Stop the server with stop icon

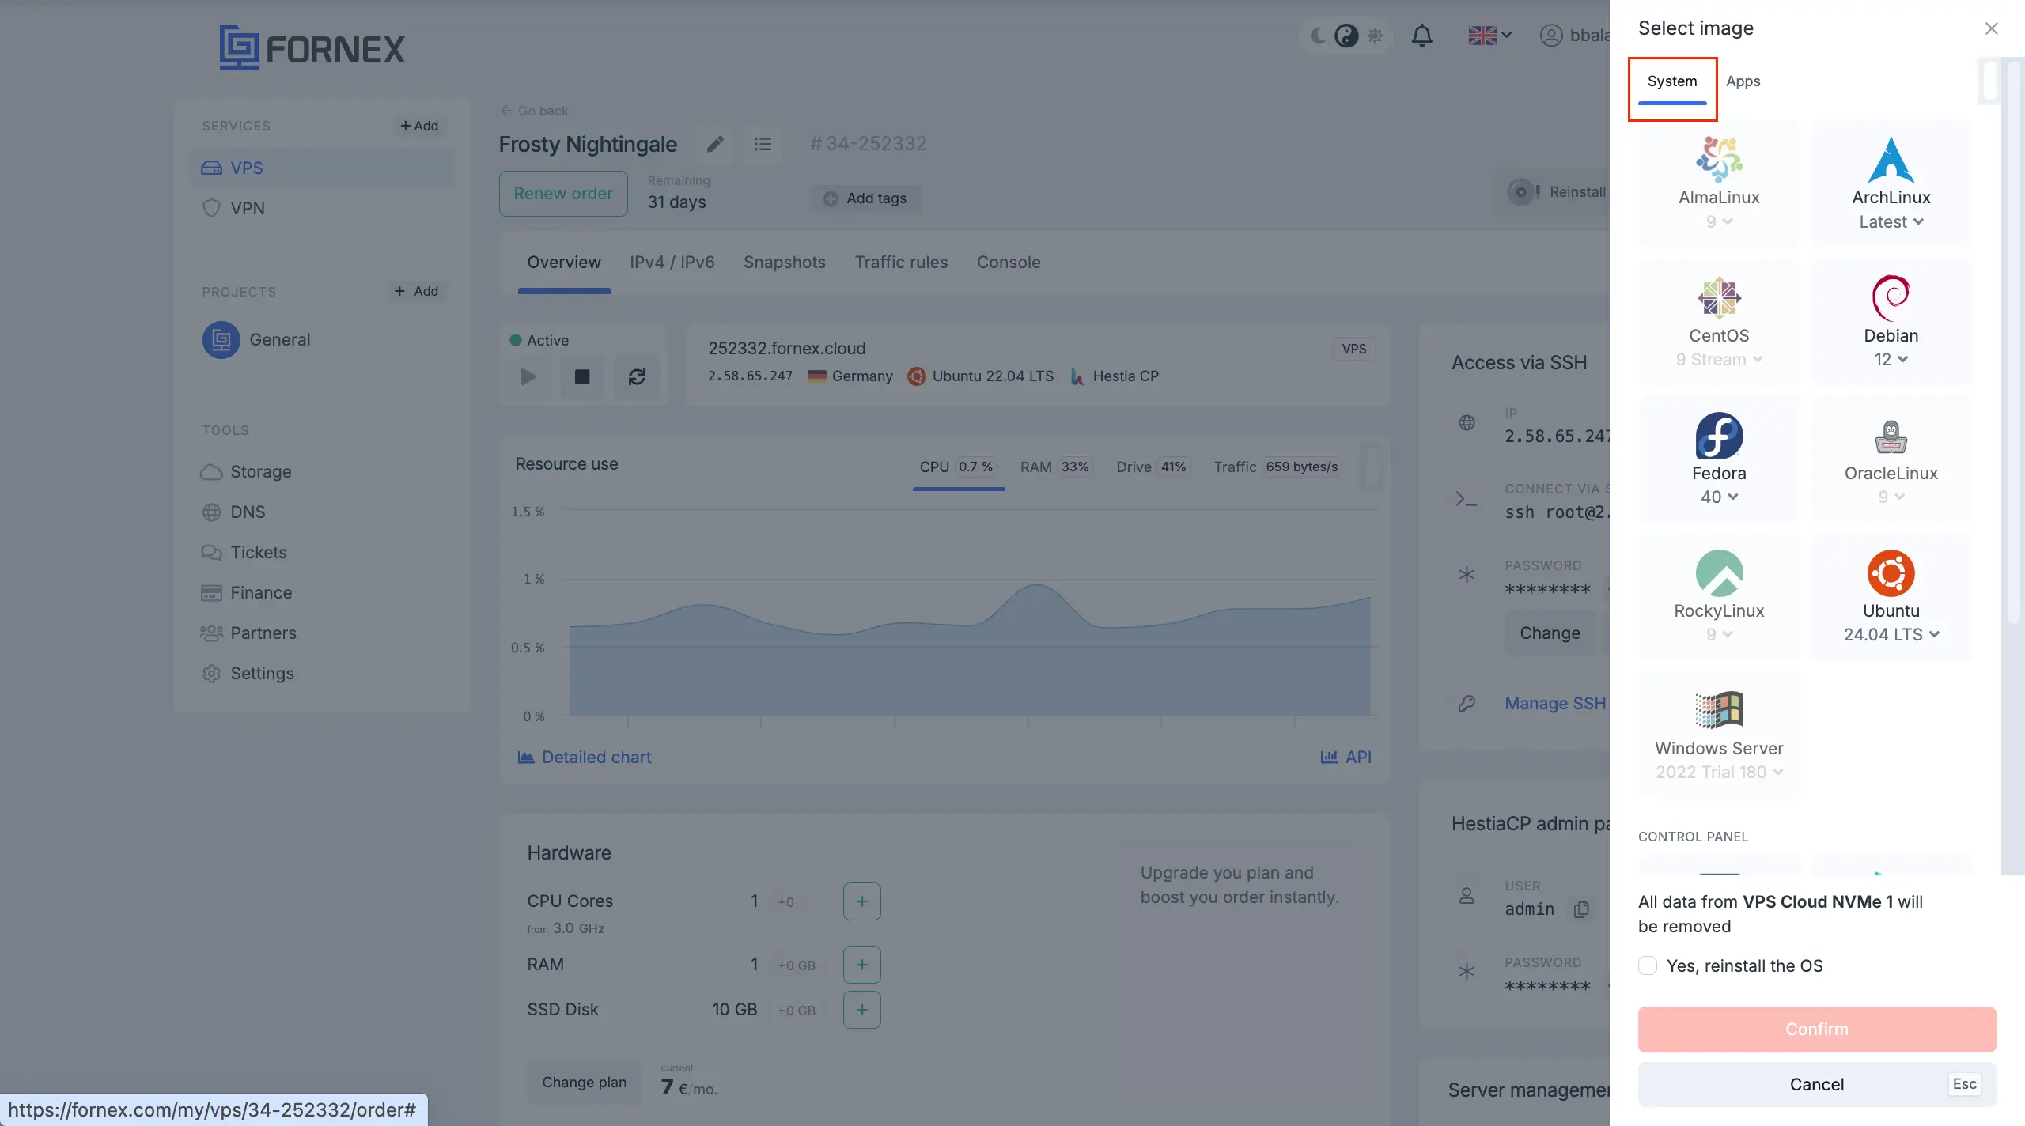click(x=582, y=376)
